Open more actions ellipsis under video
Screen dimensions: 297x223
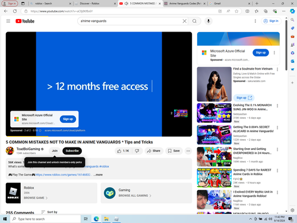[x=188, y=151]
